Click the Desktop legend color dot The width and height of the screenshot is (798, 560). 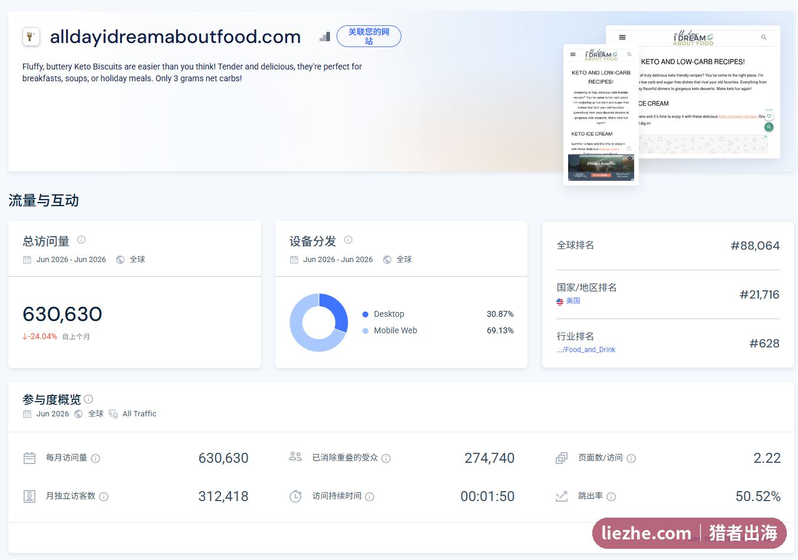click(x=365, y=314)
